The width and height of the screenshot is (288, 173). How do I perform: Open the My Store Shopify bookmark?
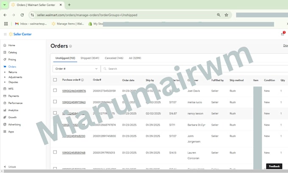point(96,24)
